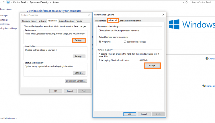Open Computer Name tab in System Properties
The width and height of the screenshot is (215, 123).
point(29,21)
